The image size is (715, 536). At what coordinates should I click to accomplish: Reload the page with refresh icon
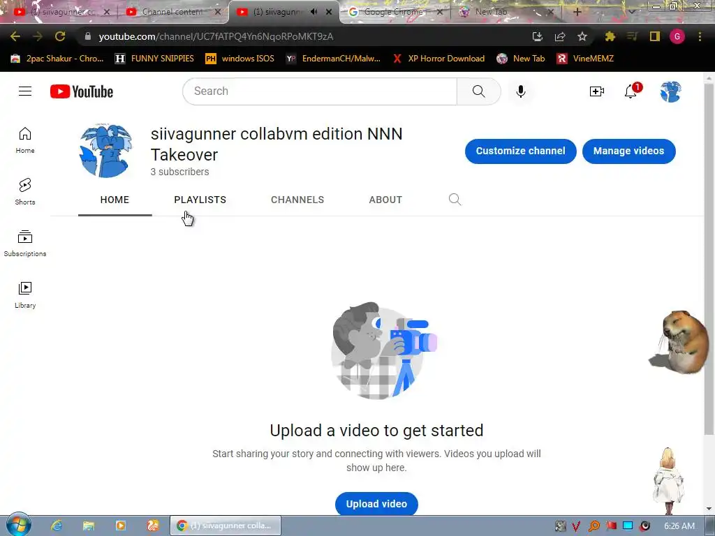[x=60, y=36]
